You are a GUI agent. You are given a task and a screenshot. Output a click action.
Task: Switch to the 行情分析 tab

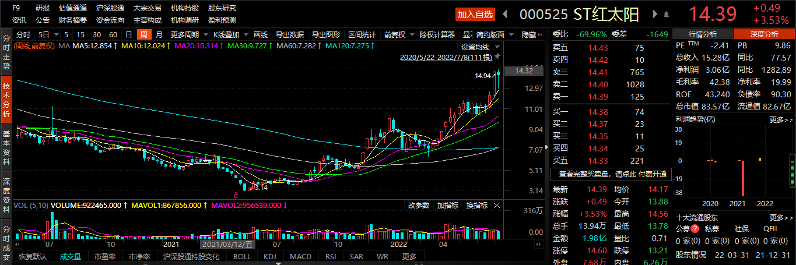pos(703,34)
